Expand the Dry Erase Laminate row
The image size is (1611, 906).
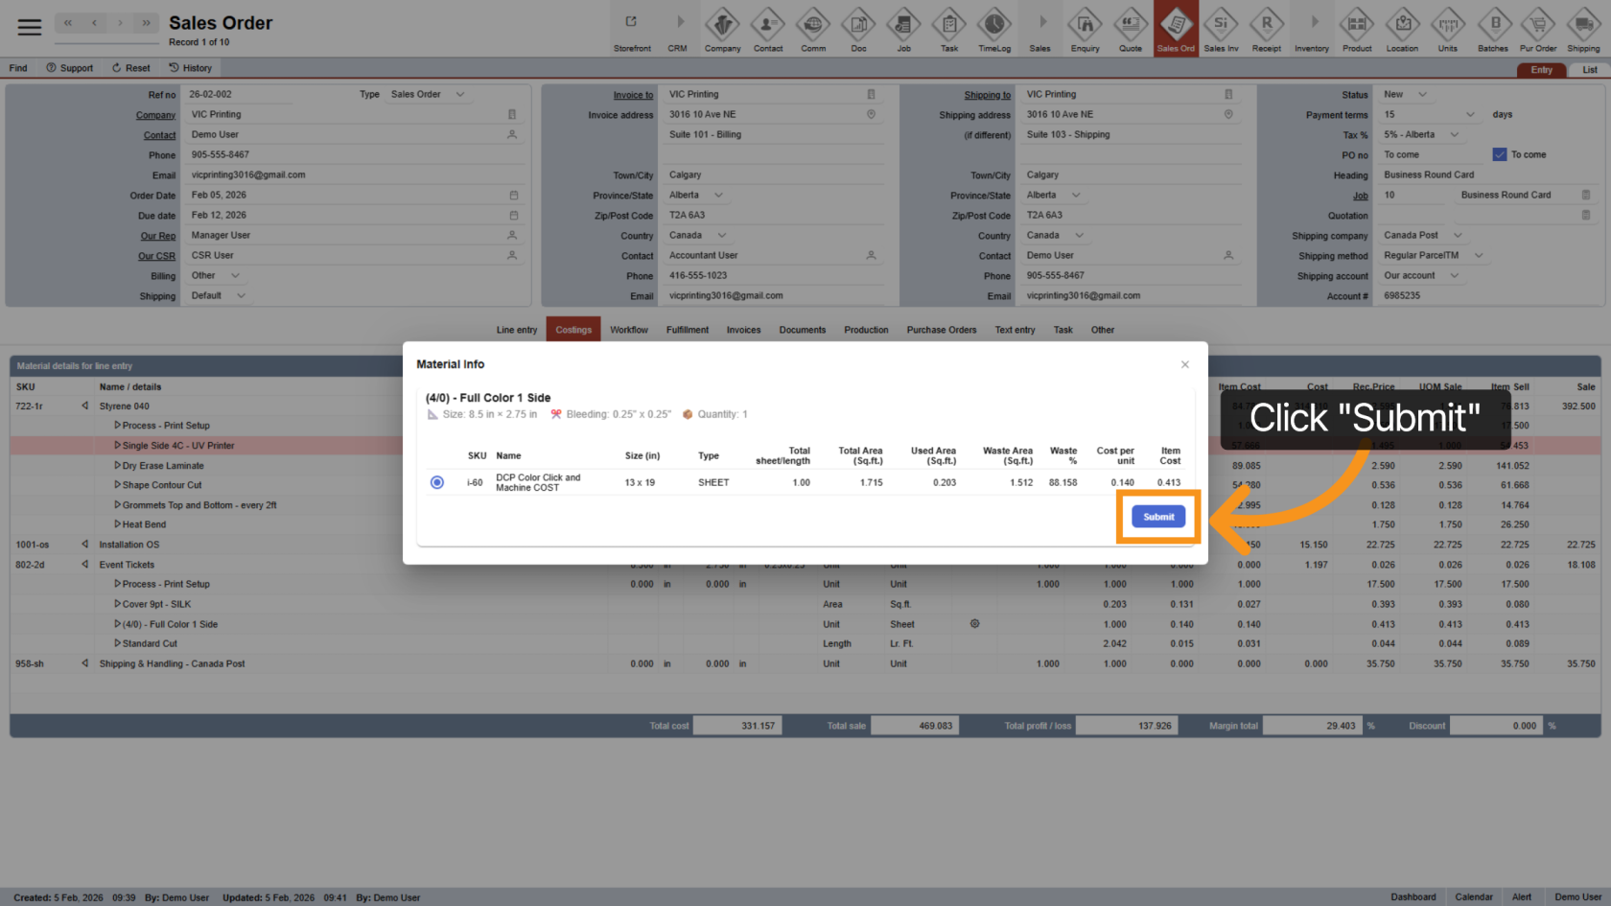[118, 466]
